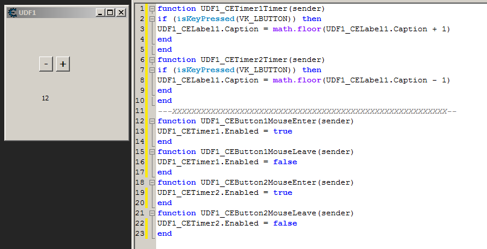Screen dimensions: 487x249
Task: Click the minus button in UDF1 window
Action: 46,64
